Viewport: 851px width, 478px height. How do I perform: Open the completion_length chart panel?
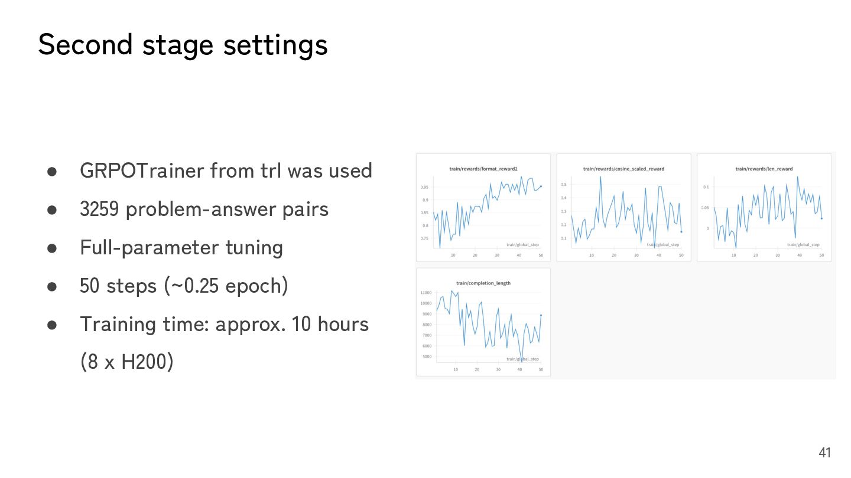pyautogui.click(x=483, y=322)
